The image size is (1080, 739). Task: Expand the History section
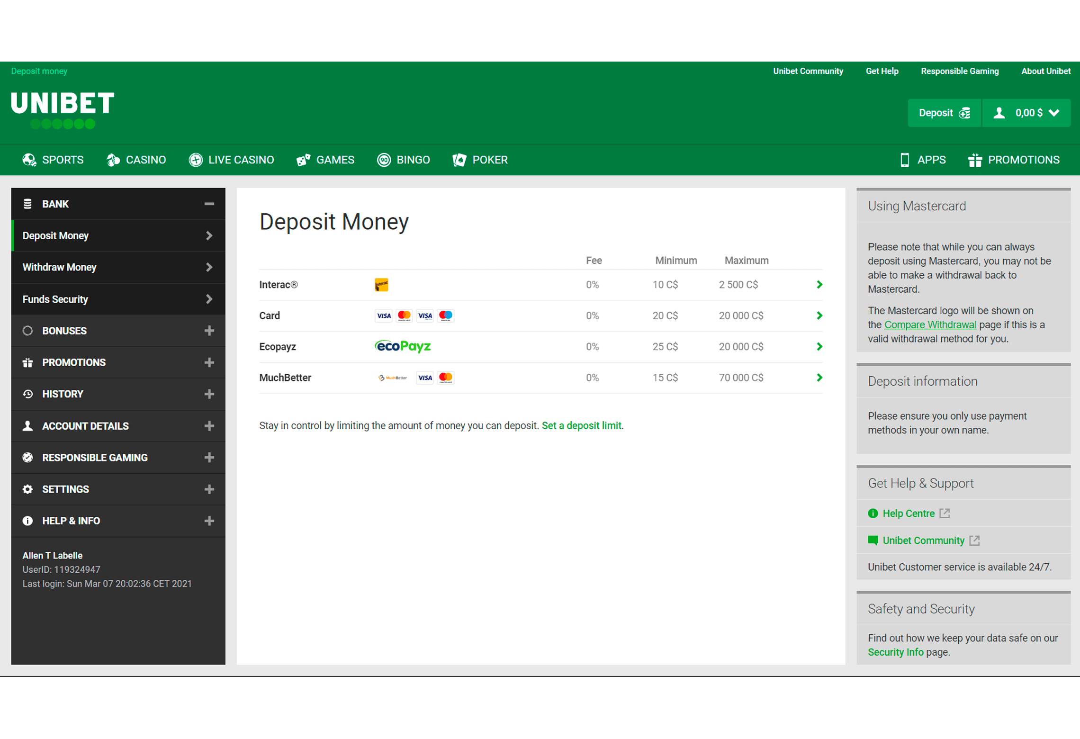pos(209,394)
